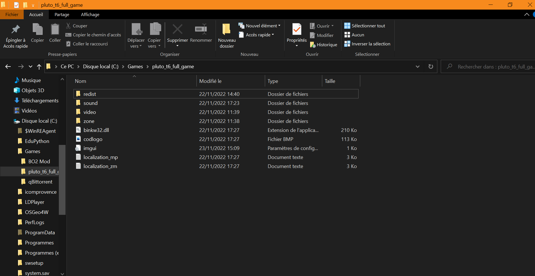Select the sound folder
Screen dimensions: 535x276
click(216, 103)
